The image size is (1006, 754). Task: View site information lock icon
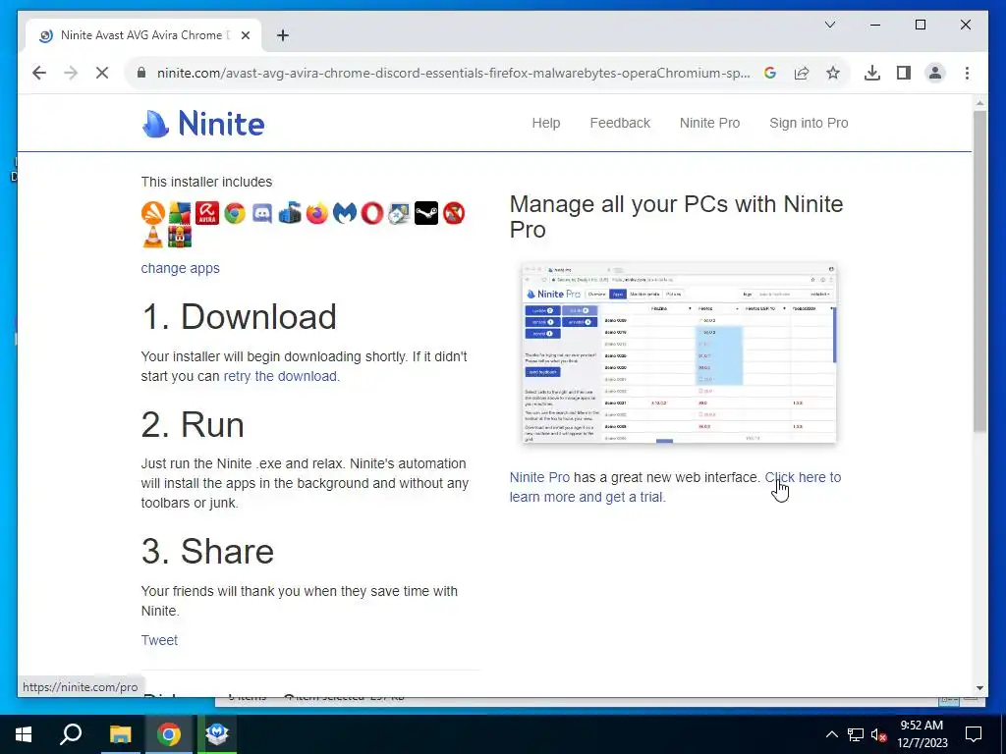click(141, 73)
